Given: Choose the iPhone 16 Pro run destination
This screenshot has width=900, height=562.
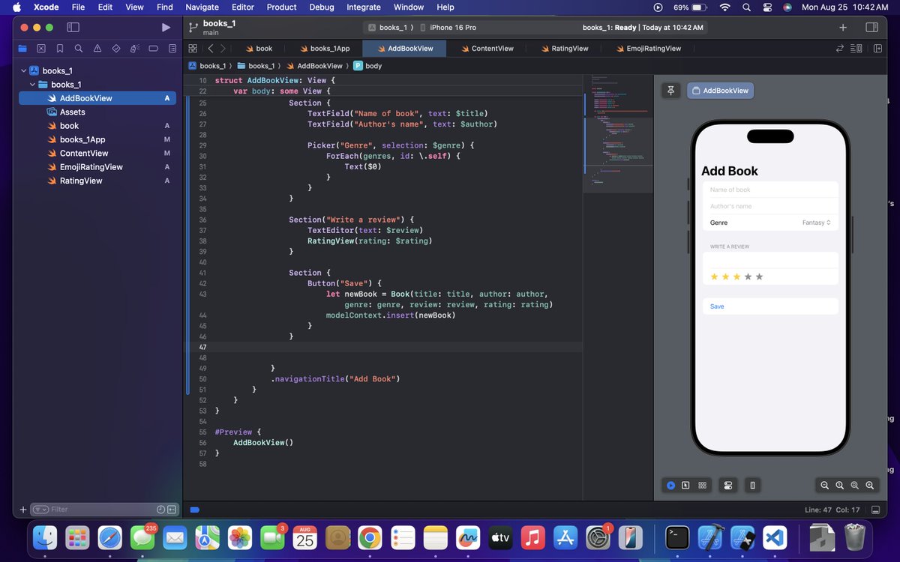Looking at the screenshot, I should pyautogui.click(x=448, y=28).
